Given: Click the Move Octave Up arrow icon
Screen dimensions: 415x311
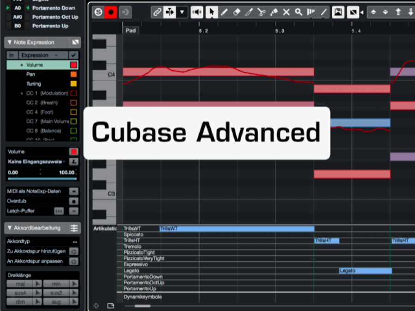Looking at the screenshot, I should (x=398, y=12).
